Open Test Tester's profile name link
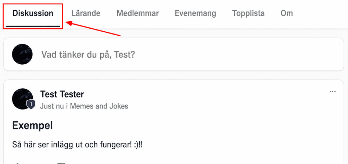Viewport: 348px width, 164px height. (62, 95)
